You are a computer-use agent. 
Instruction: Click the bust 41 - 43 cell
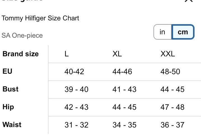[124, 89]
